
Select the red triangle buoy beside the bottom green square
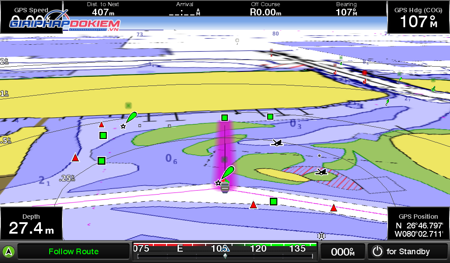click(x=253, y=205)
